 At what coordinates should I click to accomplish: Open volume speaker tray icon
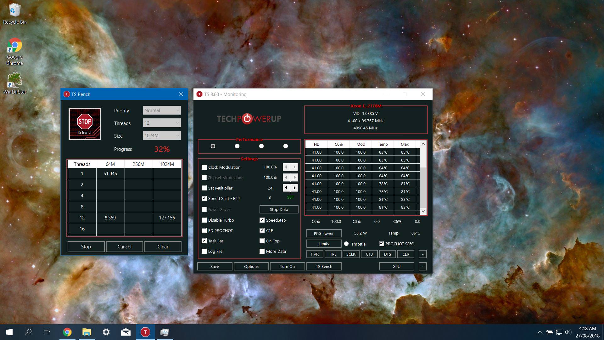pyautogui.click(x=568, y=332)
